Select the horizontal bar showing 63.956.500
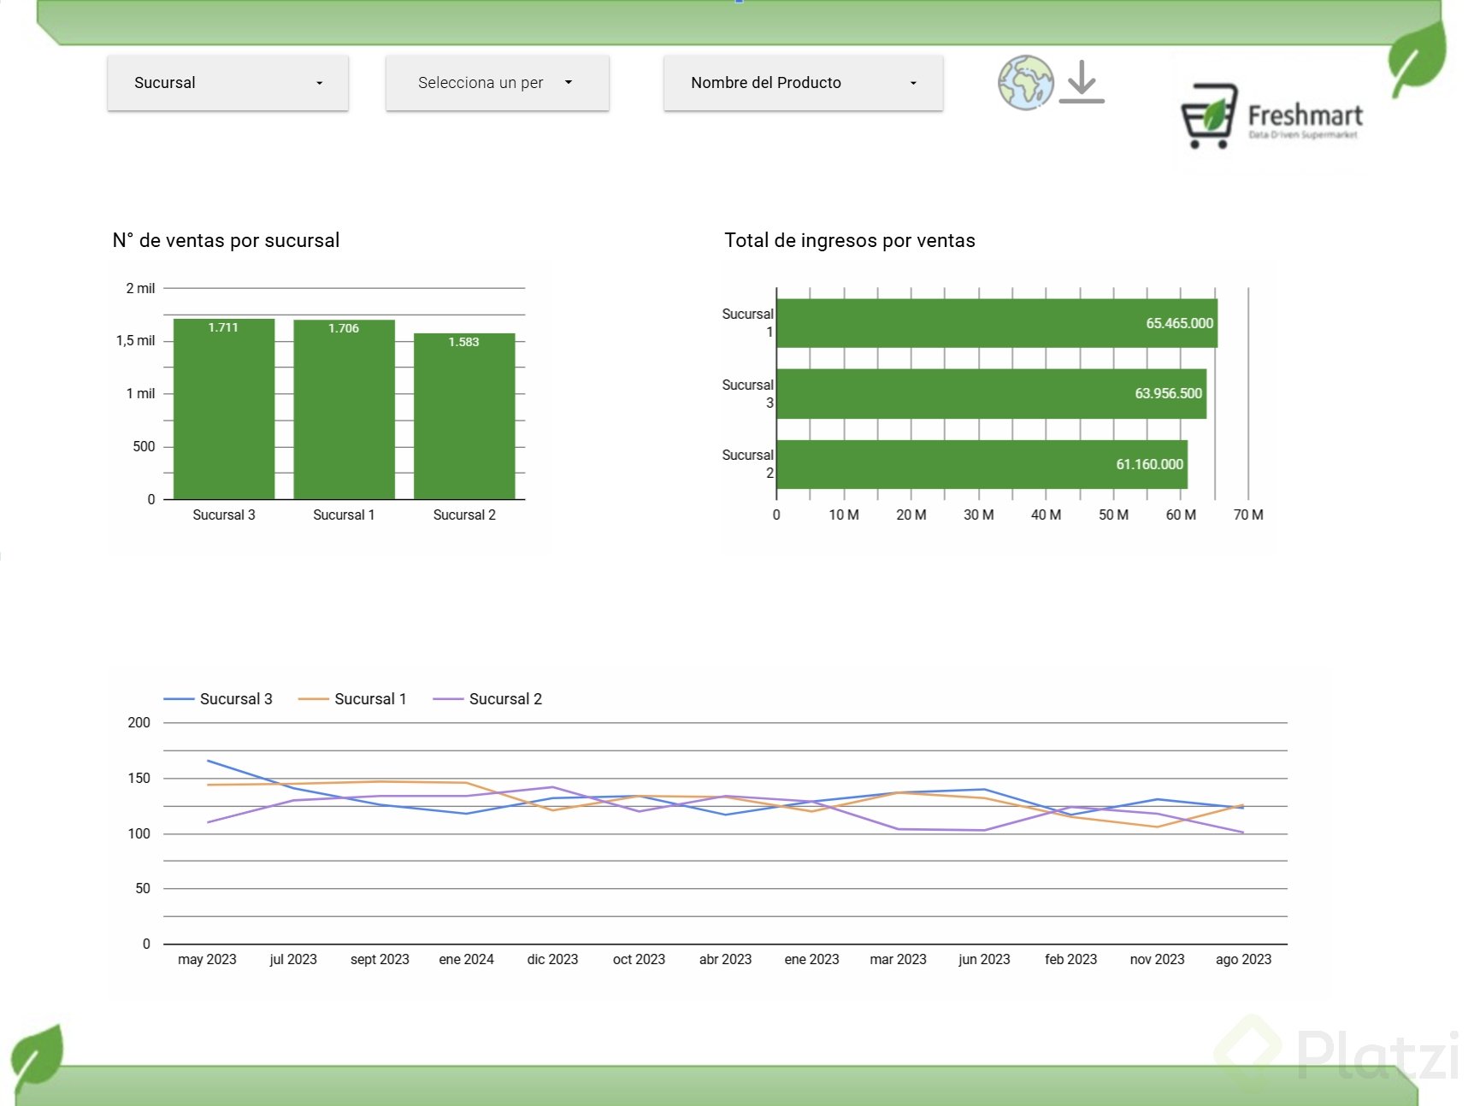The height and width of the screenshot is (1106, 1474). coord(992,393)
